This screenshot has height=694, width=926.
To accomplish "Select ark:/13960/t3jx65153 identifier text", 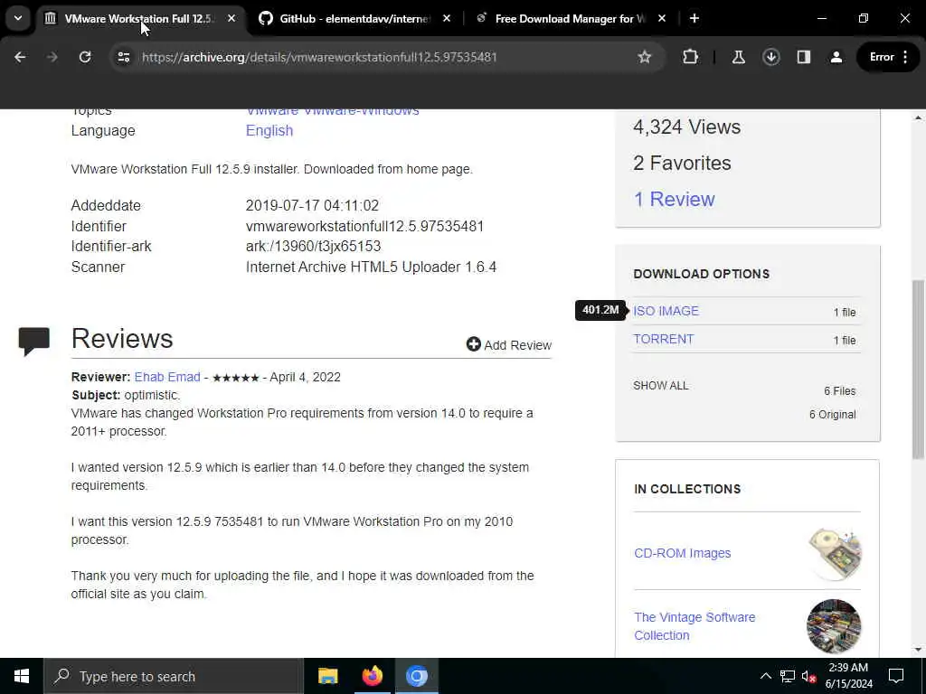I will pos(314,246).
